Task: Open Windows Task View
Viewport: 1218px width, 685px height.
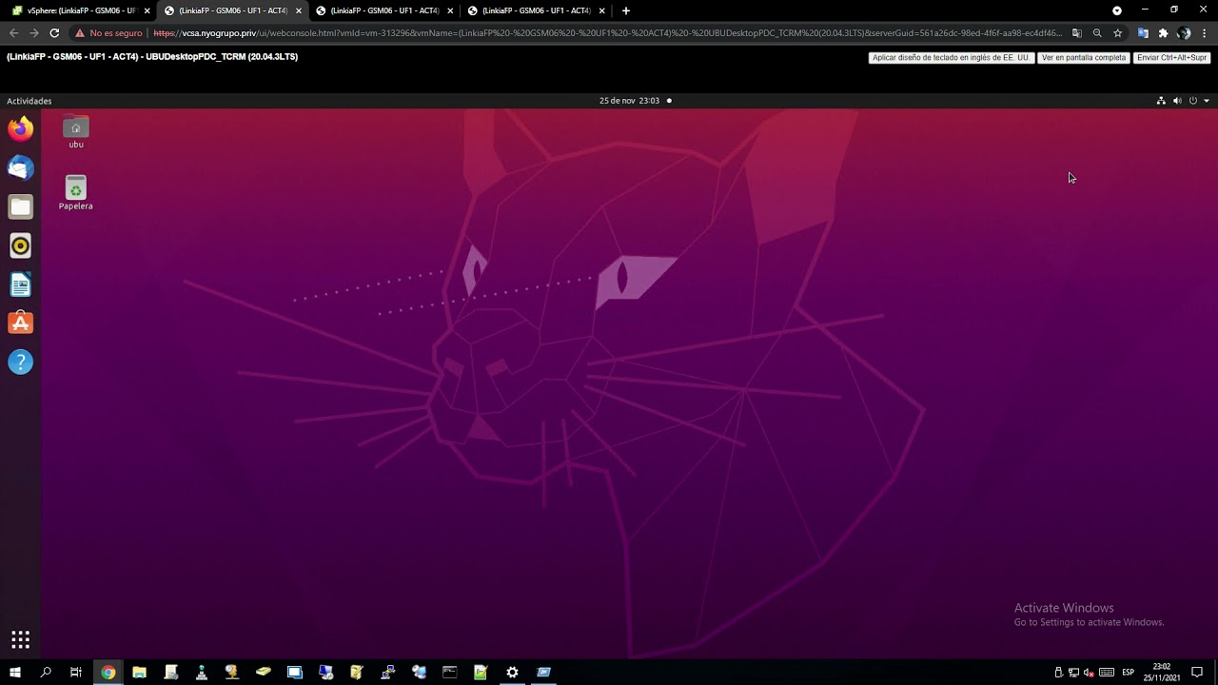Action: 76,673
